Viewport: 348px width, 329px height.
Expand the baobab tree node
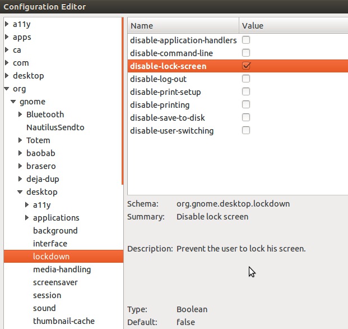20,153
